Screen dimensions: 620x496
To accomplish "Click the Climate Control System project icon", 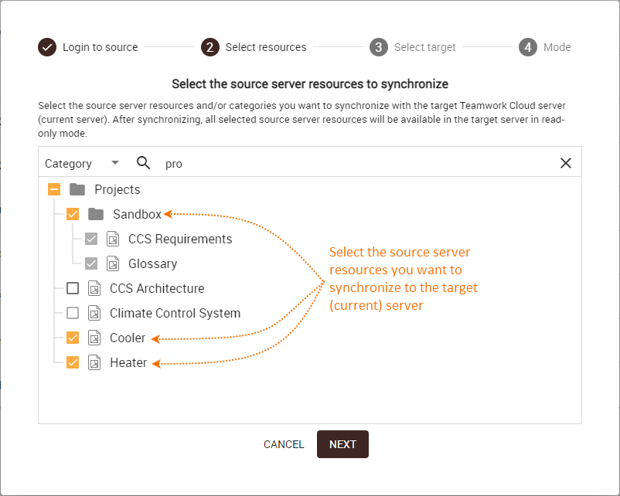I will coord(94,313).
